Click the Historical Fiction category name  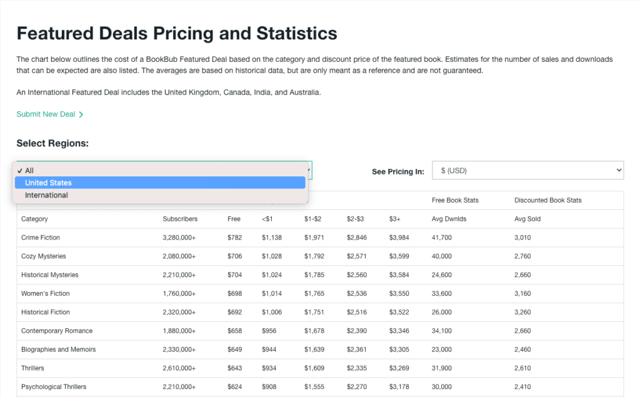pyautogui.click(x=46, y=312)
